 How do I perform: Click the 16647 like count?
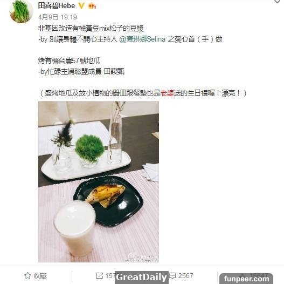tap(259, 275)
